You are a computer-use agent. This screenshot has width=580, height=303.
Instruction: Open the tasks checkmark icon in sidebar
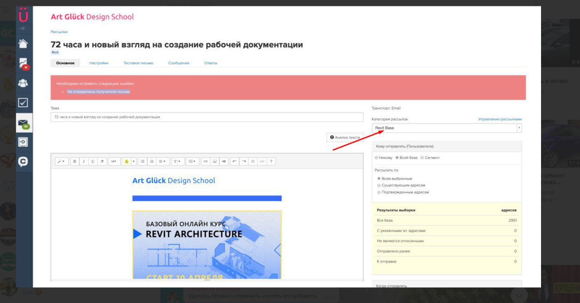click(23, 103)
